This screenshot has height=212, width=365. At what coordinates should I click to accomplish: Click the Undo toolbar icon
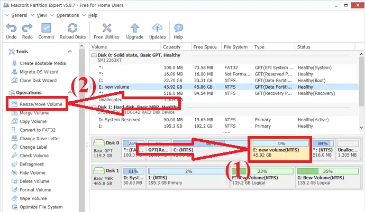tap(11, 28)
